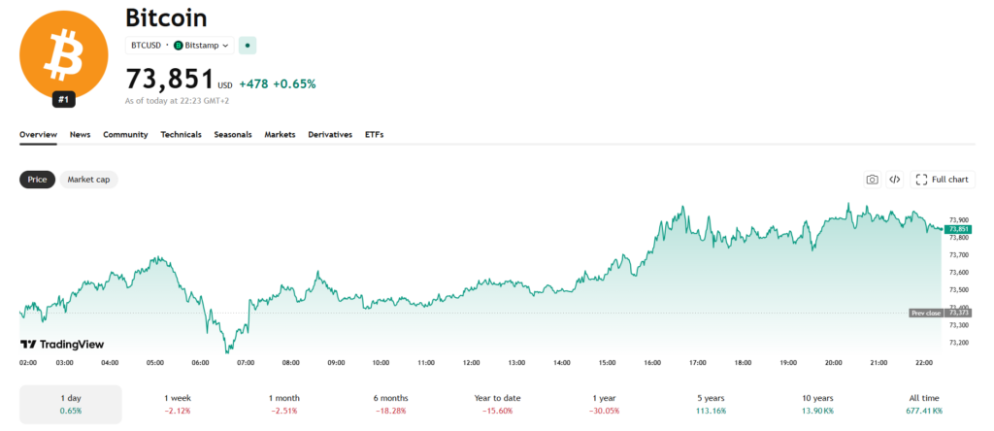Open the ETFs tab
Viewport: 994px width, 431px height.
(374, 134)
